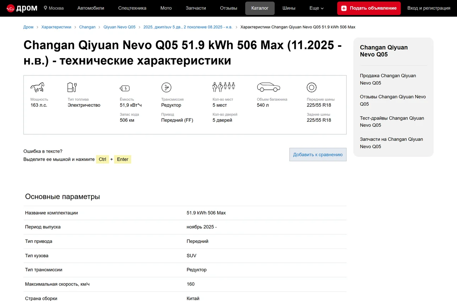This screenshot has width=457, height=301.
Task: Click the Основные параметры heading
Action: [62, 197]
